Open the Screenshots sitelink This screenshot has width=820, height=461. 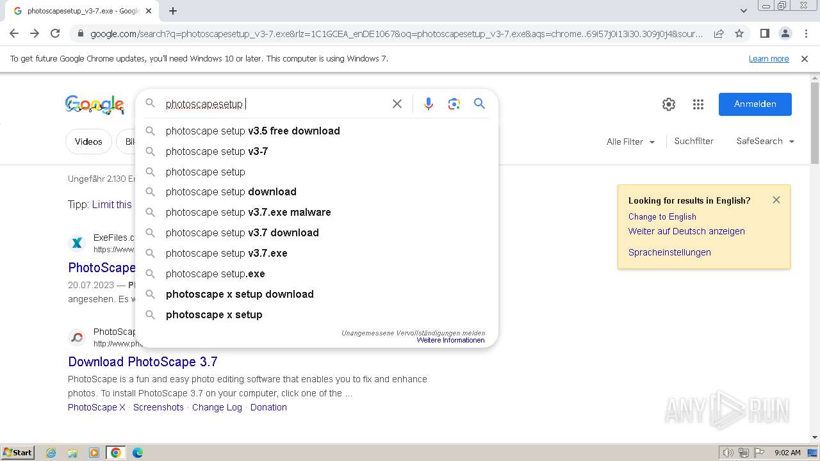click(x=158, y=407)
